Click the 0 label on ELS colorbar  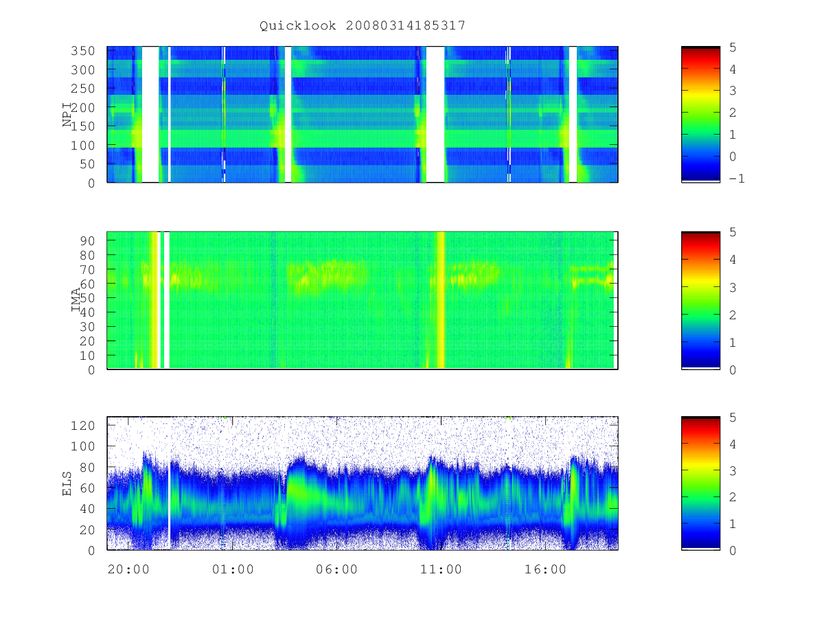pos(733,550)
